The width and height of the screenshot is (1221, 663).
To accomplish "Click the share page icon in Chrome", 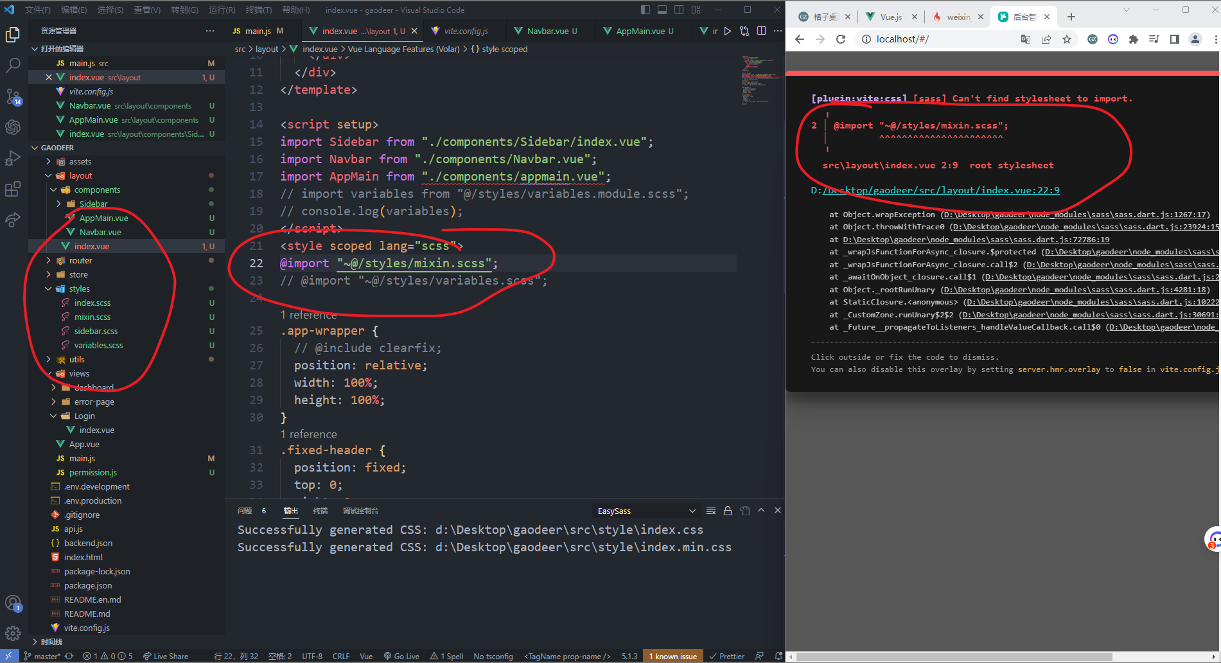I will tap(1046, 39).
